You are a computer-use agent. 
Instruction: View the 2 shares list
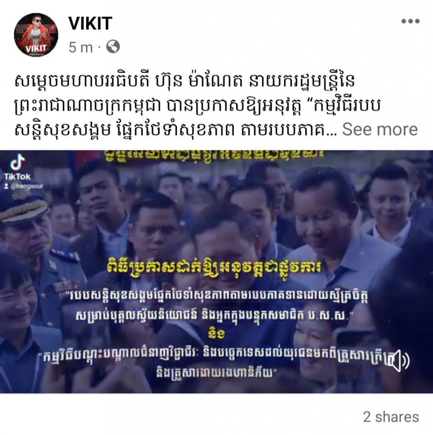(x=391, y=417)
